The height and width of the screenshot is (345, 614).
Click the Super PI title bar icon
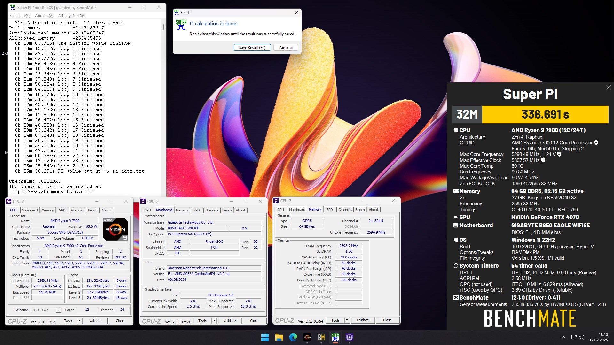pos(13,7)
